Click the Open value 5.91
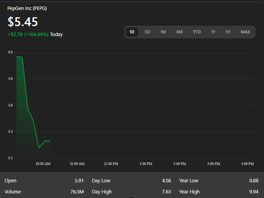 79,181
